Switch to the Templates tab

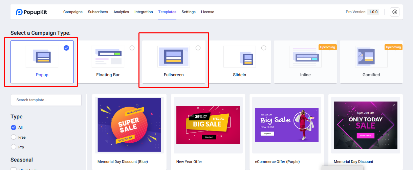pos(167,12)
